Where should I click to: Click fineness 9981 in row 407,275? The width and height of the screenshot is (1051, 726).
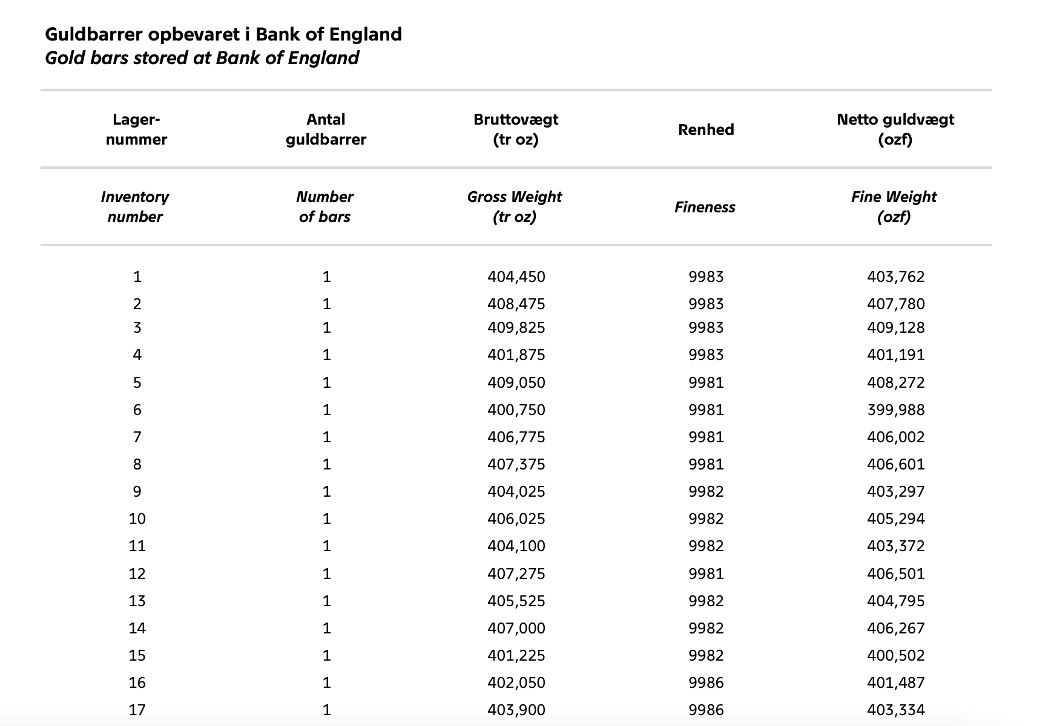click(x=706, y=574)
